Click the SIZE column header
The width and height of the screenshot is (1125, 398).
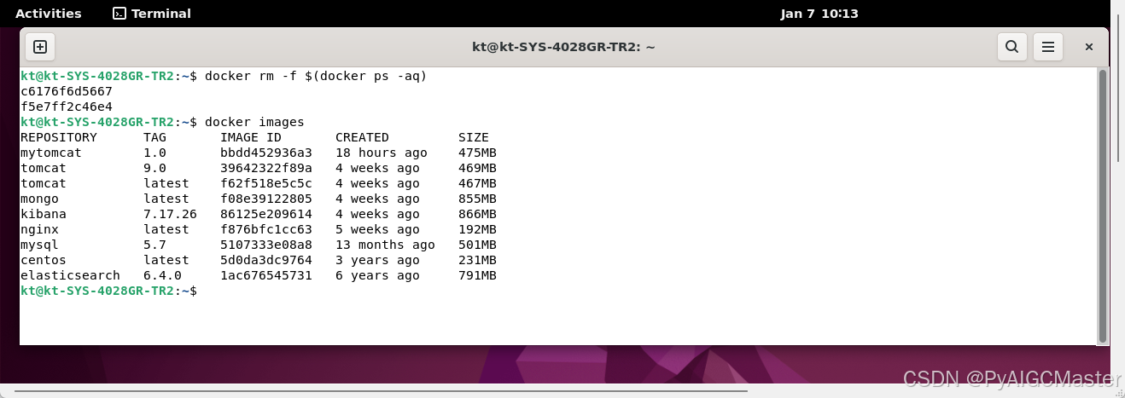pyautogui.click(x=474, y=137)
